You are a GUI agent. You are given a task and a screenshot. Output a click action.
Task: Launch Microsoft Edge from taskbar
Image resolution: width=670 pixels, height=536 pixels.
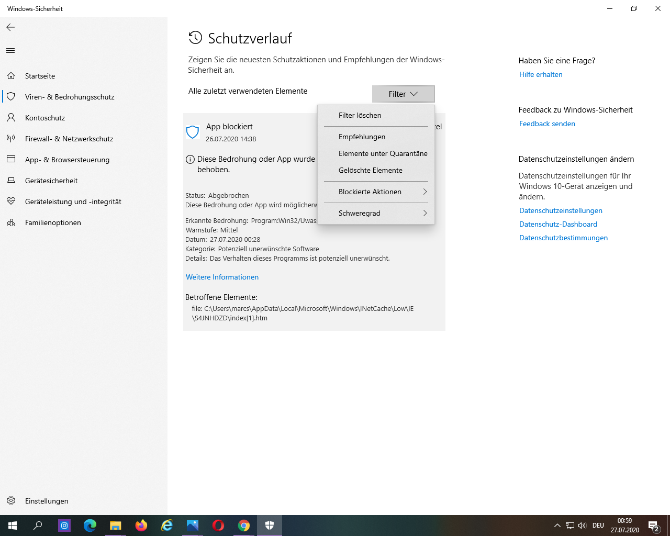tap(90, 526)
